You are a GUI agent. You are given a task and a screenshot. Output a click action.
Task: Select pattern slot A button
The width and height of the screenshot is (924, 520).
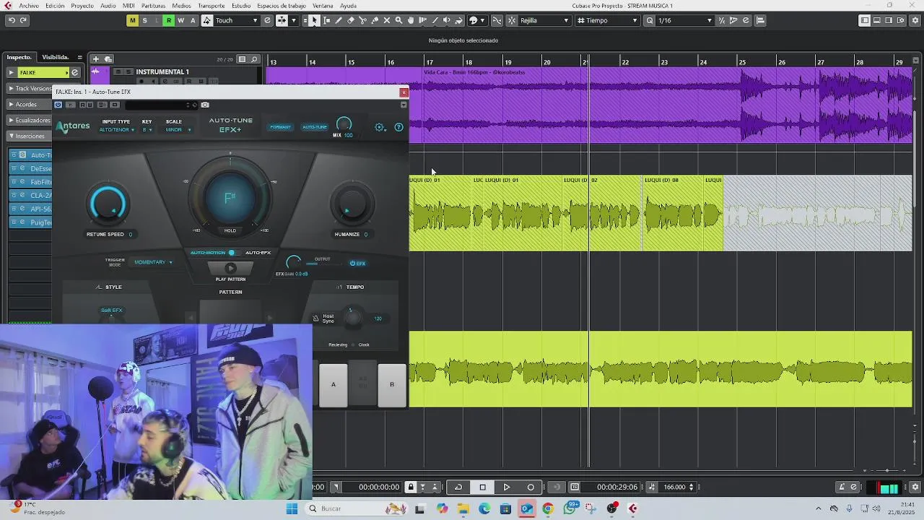point(334,384)
